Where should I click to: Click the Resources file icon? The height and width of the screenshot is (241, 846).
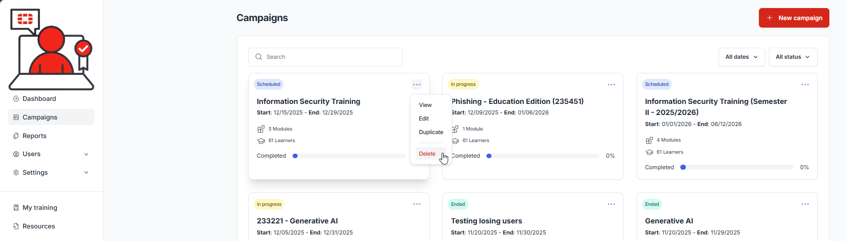pos(16,226)
